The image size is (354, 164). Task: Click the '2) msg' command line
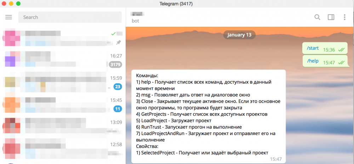click(193, 95)
